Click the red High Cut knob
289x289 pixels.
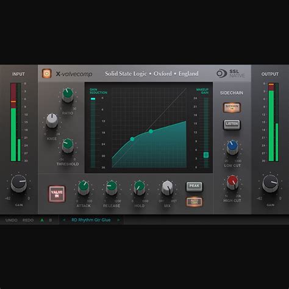tap(232, 182)
